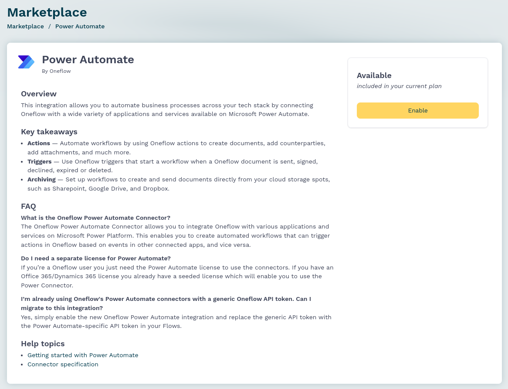The height and width of the screenshot is (389, 508).
Task: Click the bold 'Actions' bullet label
Action: [x=38, y=143]
